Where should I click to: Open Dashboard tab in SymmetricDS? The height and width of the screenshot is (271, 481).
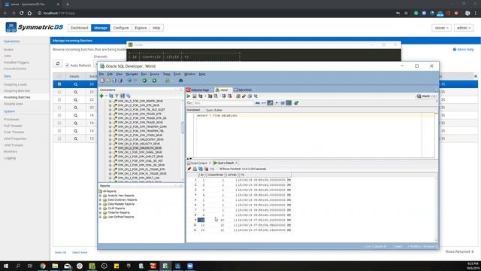(79, 28)
